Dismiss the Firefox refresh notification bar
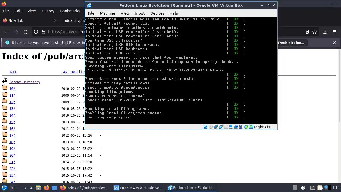This screenshot has height=192, width=341. click(335, 42)
